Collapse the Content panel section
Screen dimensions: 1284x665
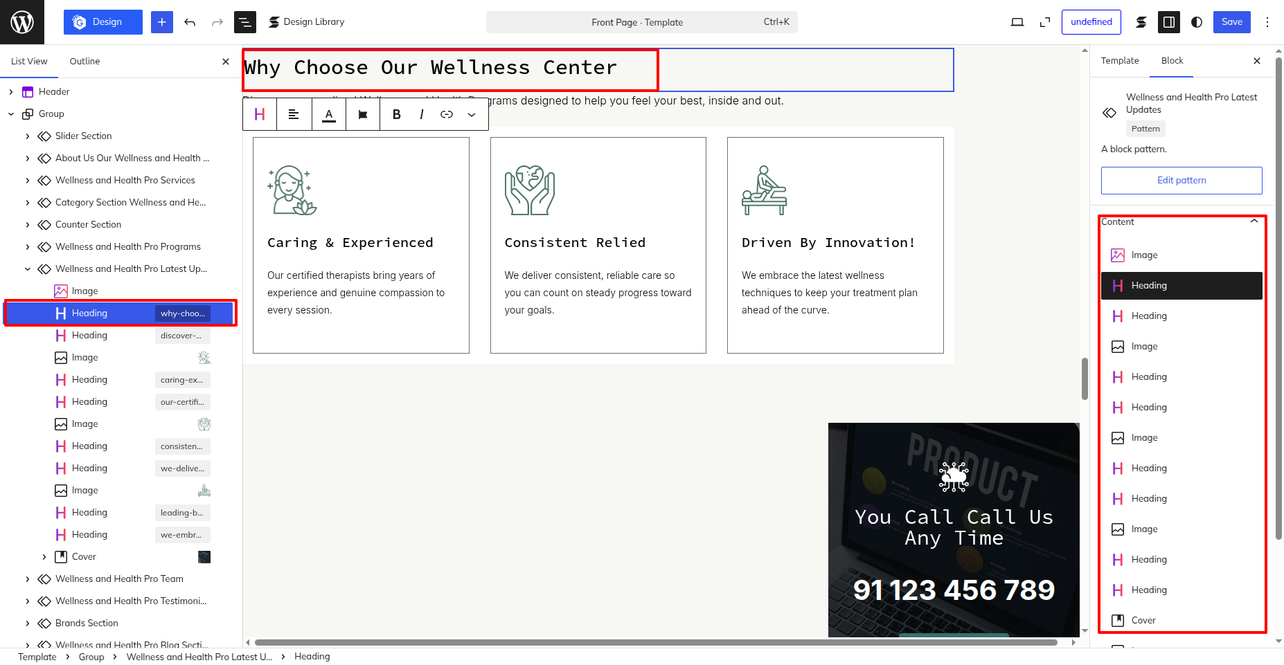coord(1254,221)
